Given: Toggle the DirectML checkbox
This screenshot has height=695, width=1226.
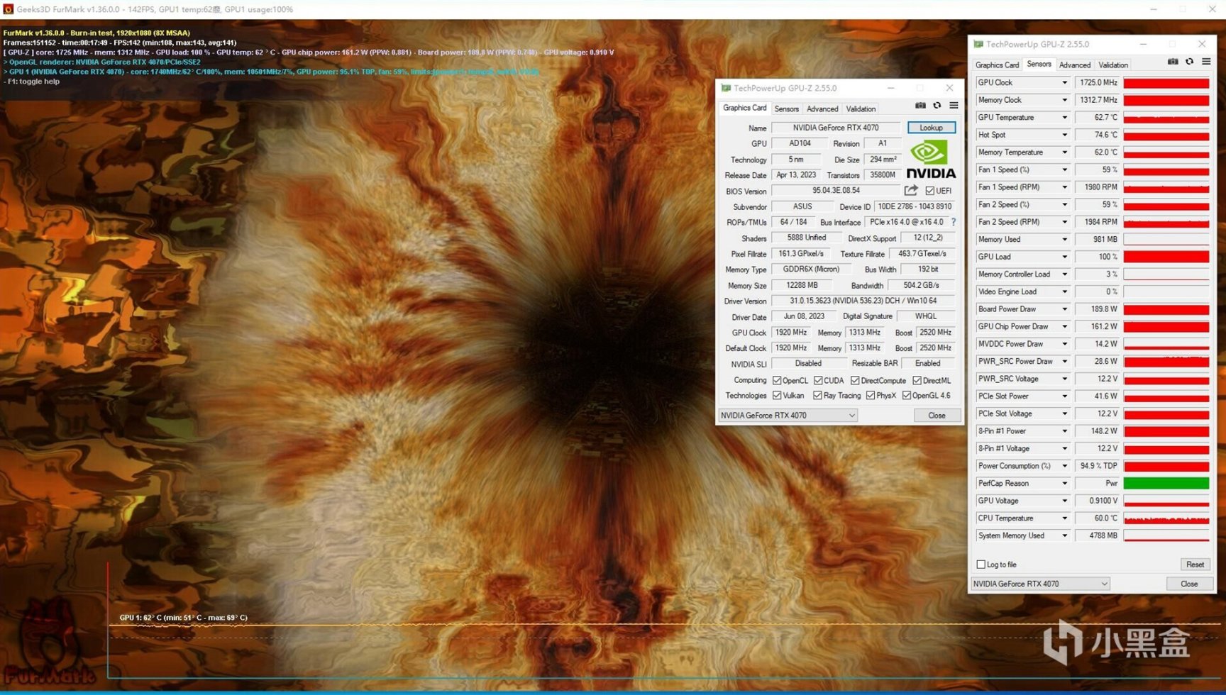Looking at the screenshot, I should tap(917, 381).
